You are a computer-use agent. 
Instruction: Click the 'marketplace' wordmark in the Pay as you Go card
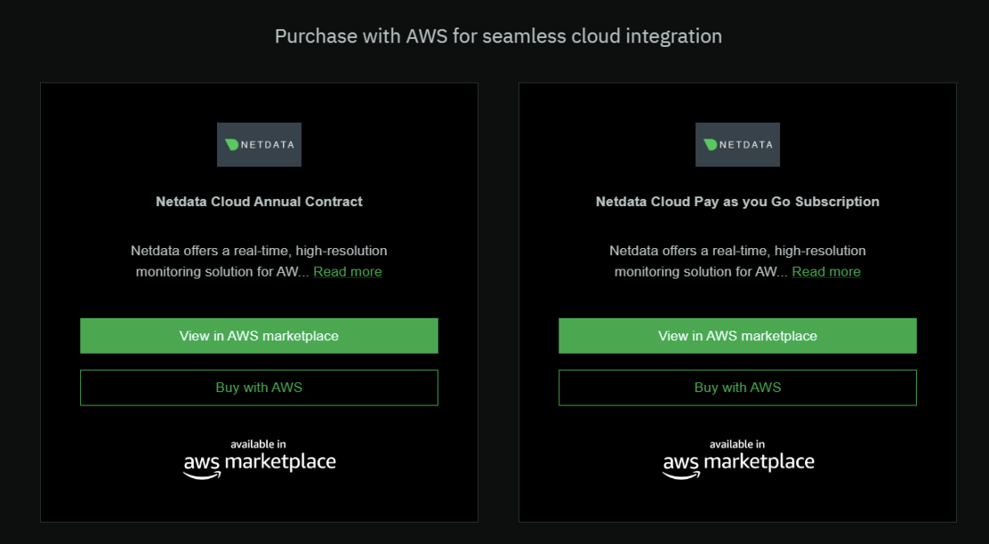click(x=759, y=462)
